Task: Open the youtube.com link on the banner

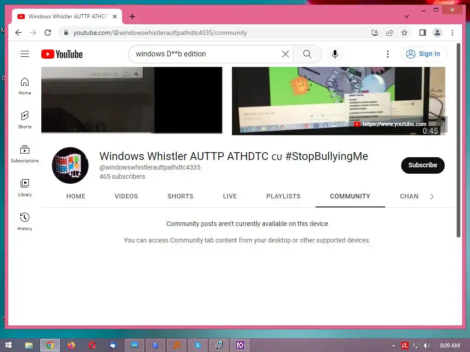Action: point(394,124)
